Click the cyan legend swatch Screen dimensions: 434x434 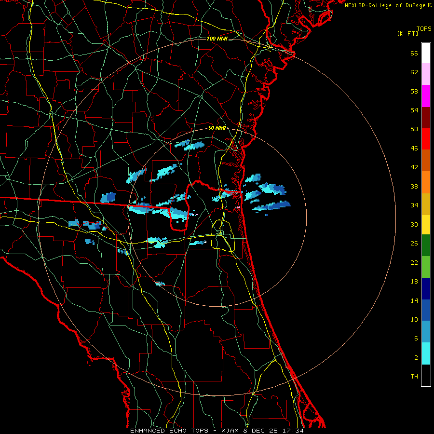[x=426, y=353]
